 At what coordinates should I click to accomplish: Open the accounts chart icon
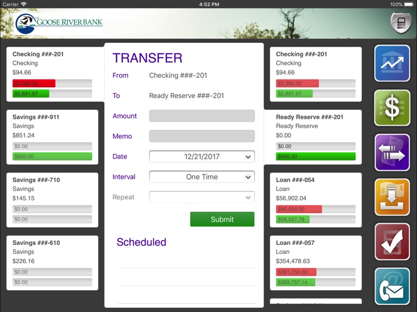[392, 63]
